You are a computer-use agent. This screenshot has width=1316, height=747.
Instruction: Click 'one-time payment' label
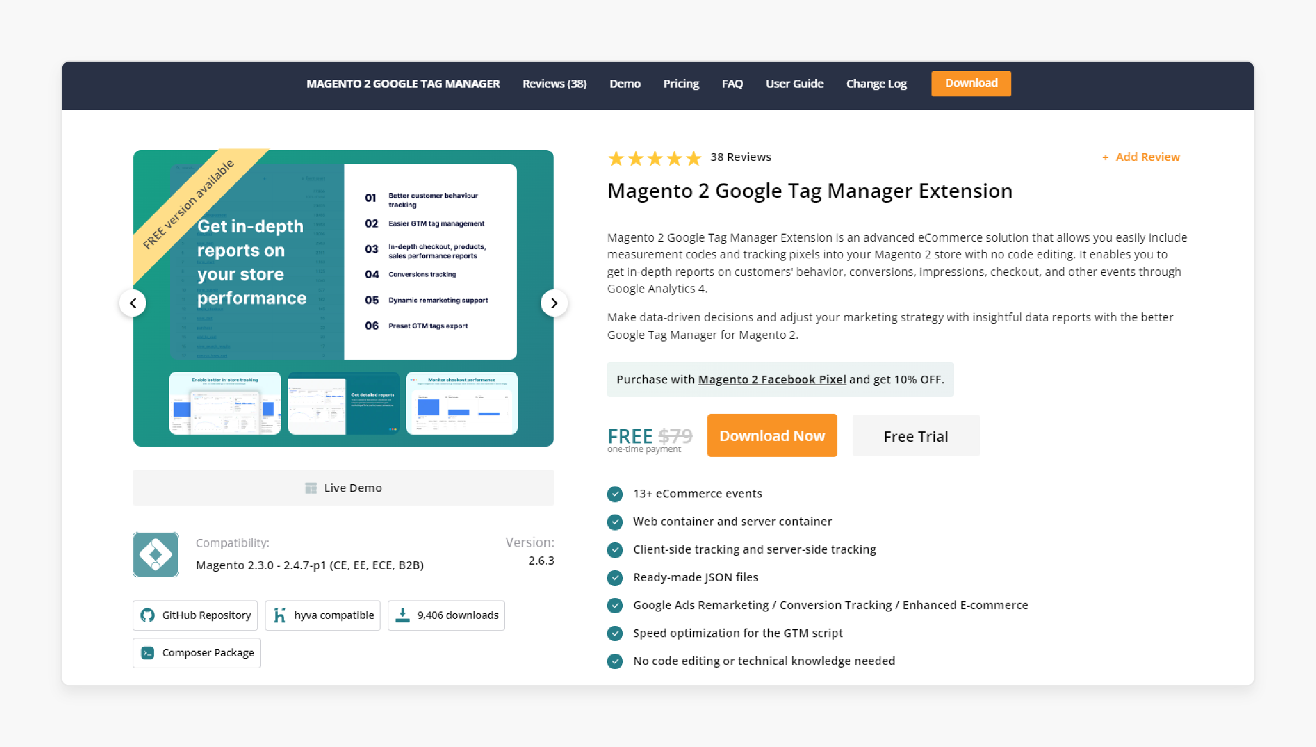point(644,450)
